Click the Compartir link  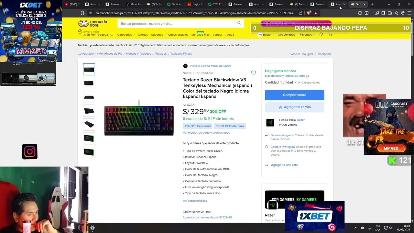tap(324, 54)
